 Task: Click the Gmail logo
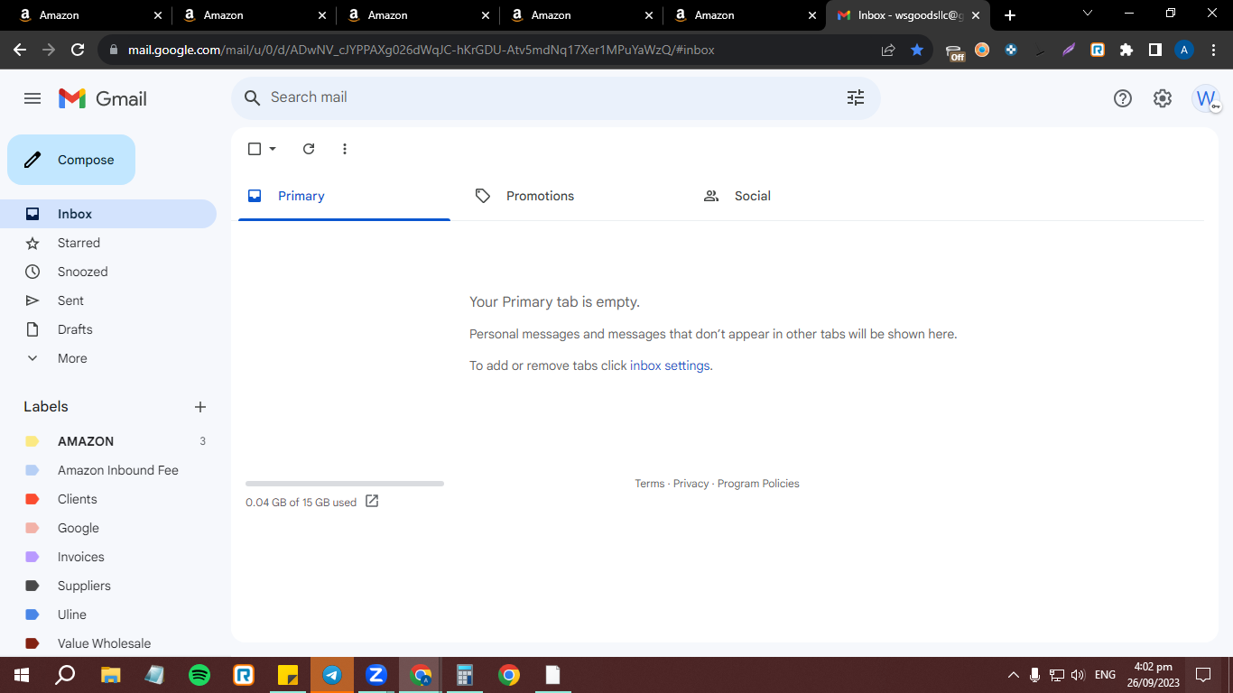[103, 98]
